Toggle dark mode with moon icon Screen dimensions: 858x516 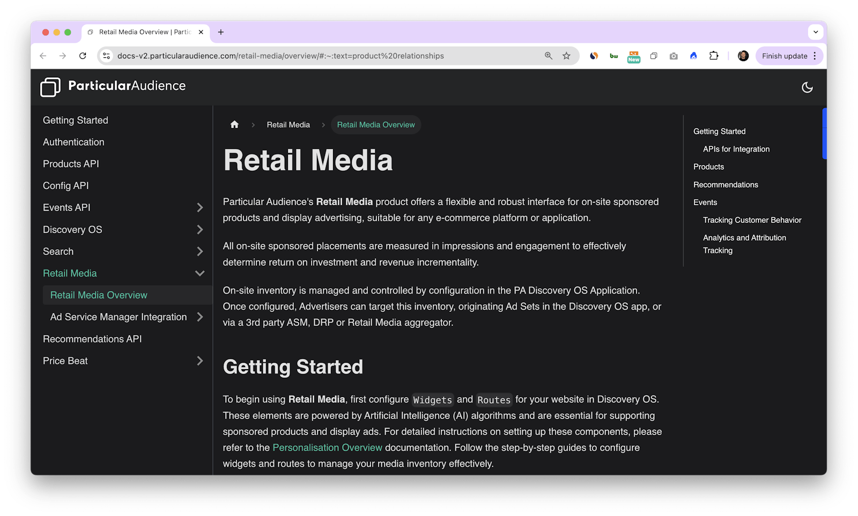click(807, 87)
